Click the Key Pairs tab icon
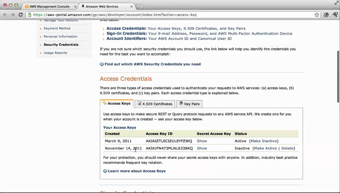The height and width of the screenshot is (193, 340). pos(181,104)
